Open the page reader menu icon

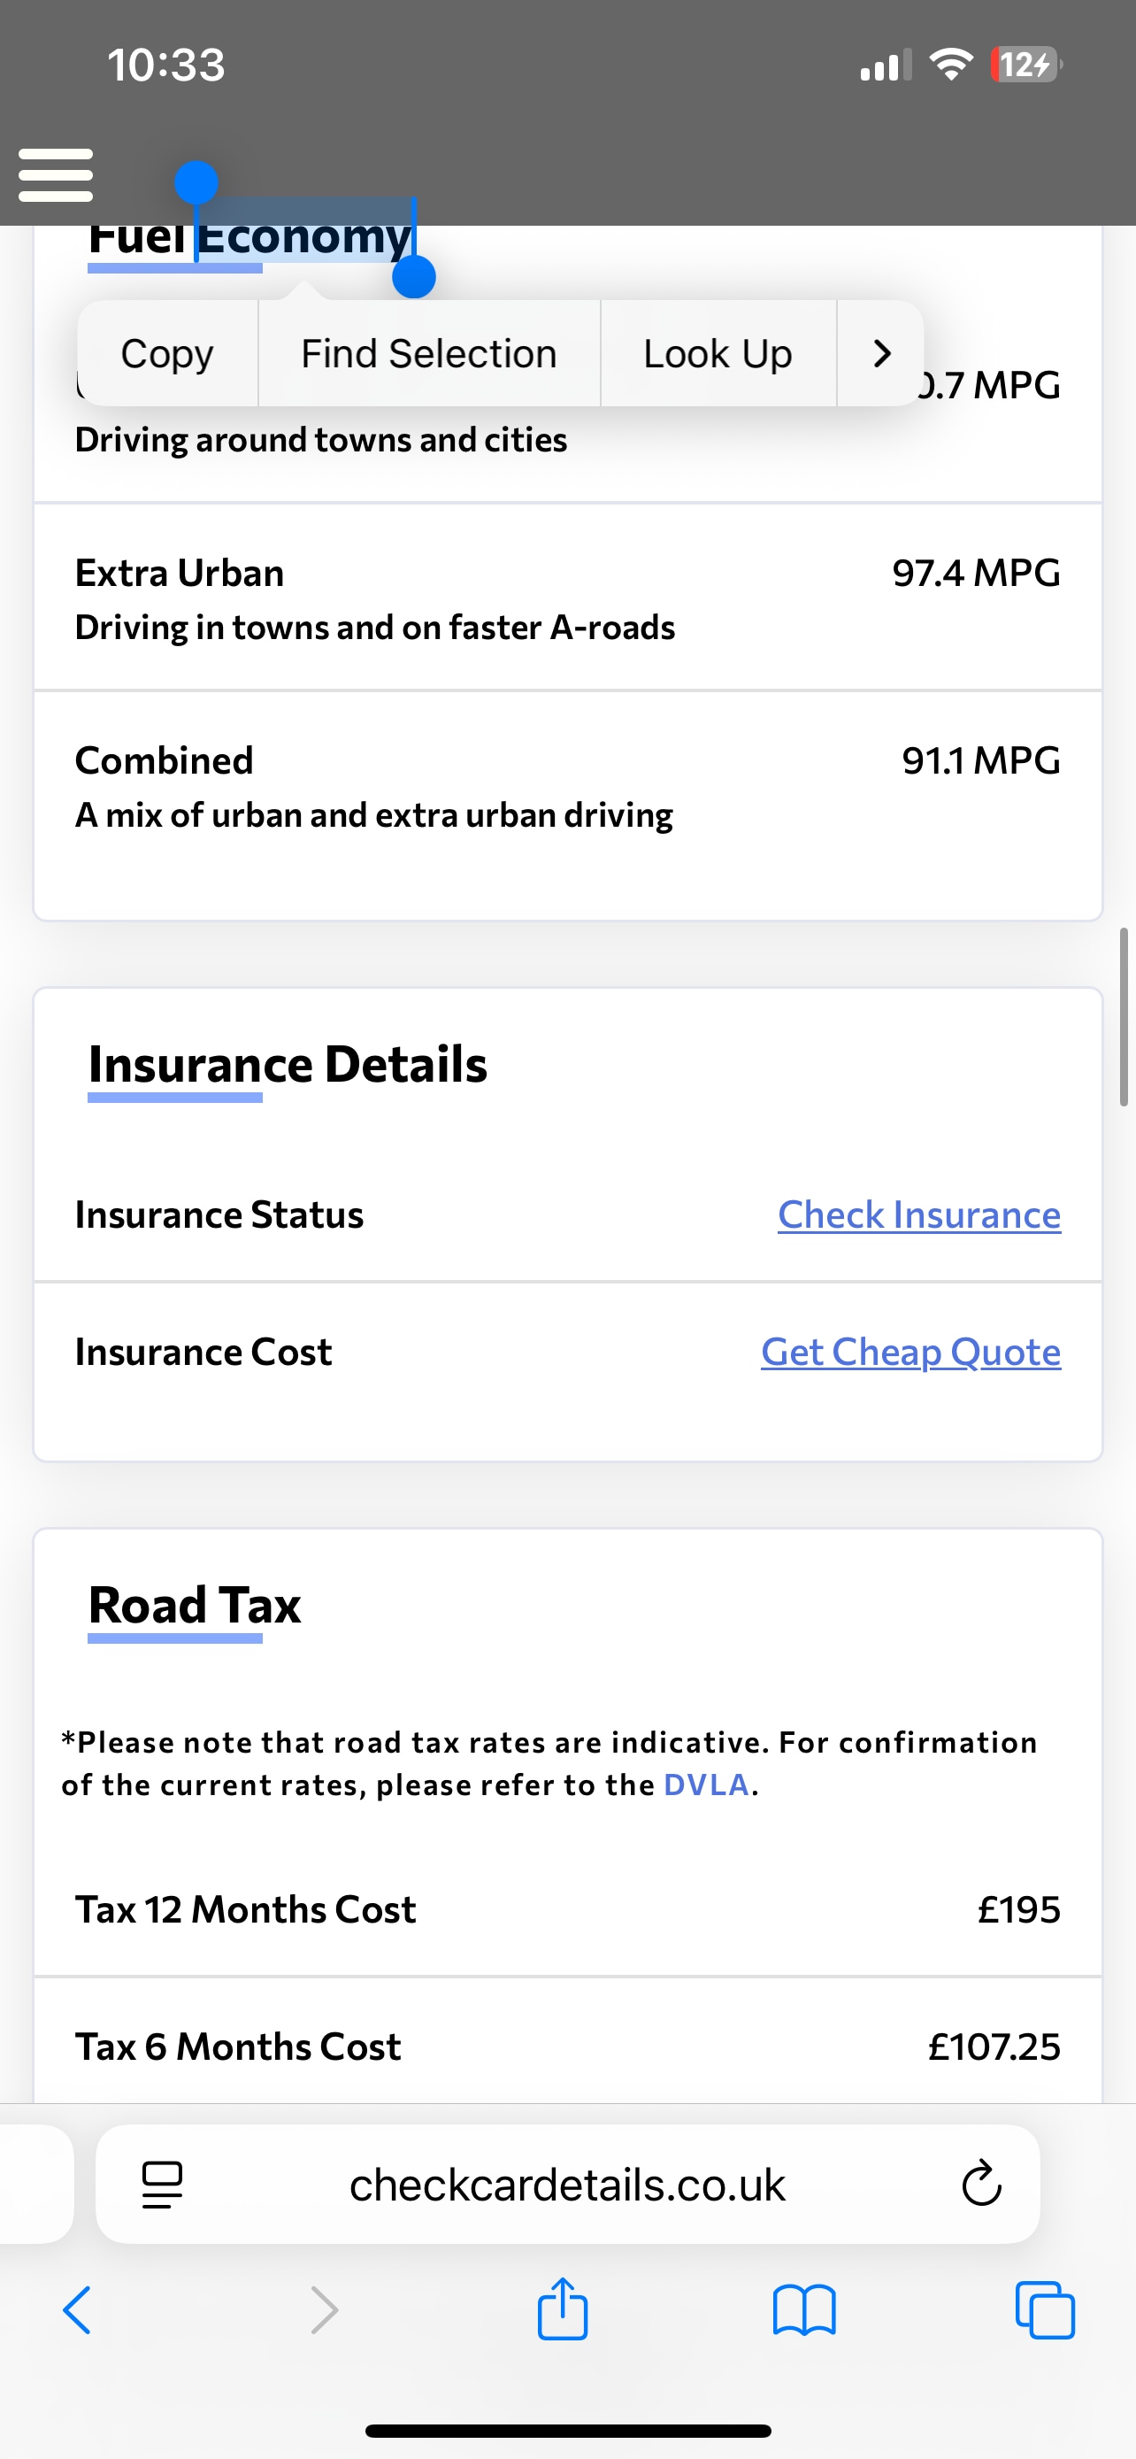click(162, 2184)
